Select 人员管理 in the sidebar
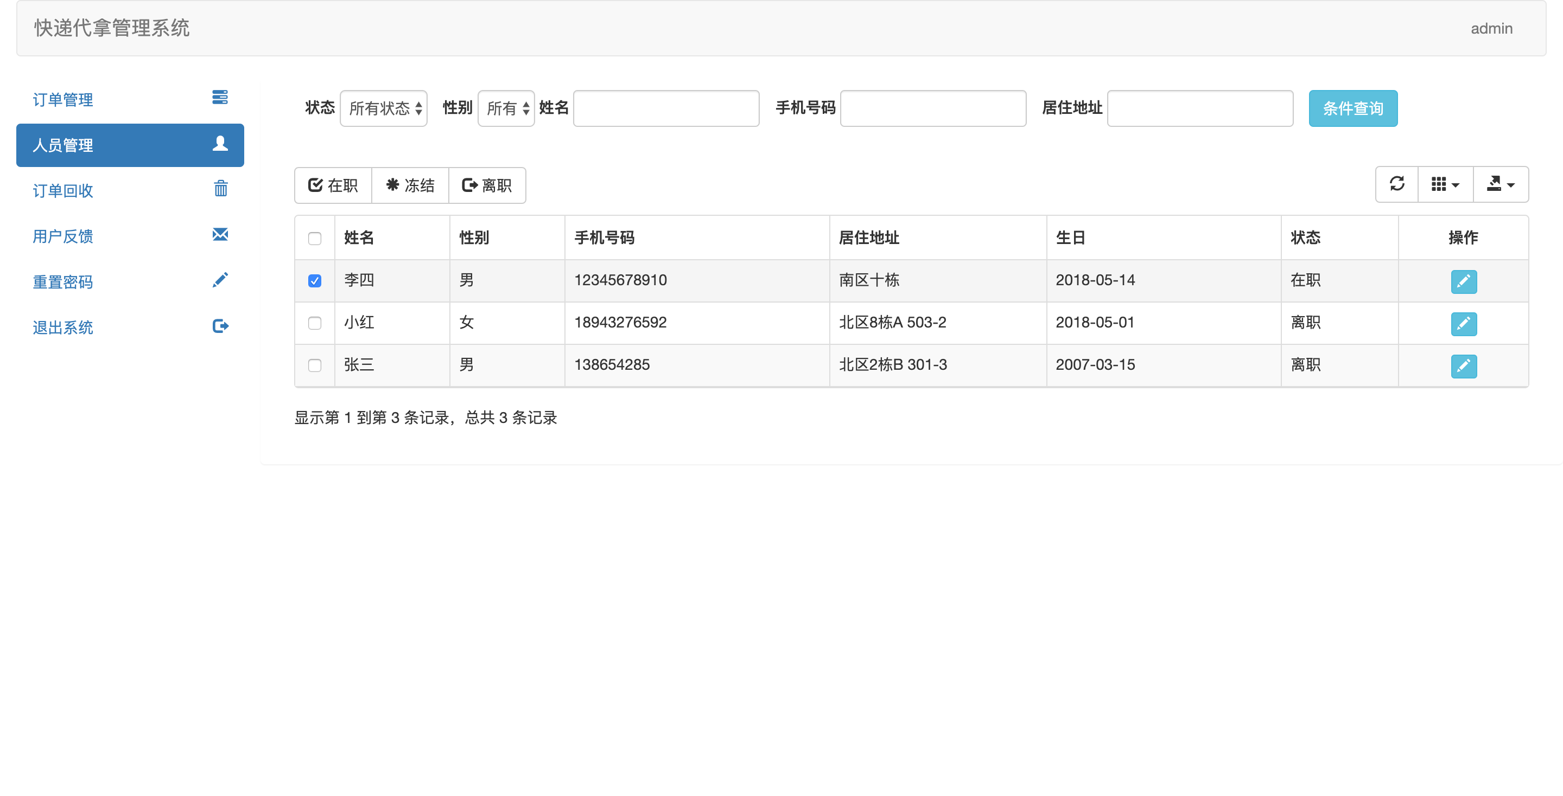Image resolution: width=1563 pixels, height=796 pixels. pos(130,145)
